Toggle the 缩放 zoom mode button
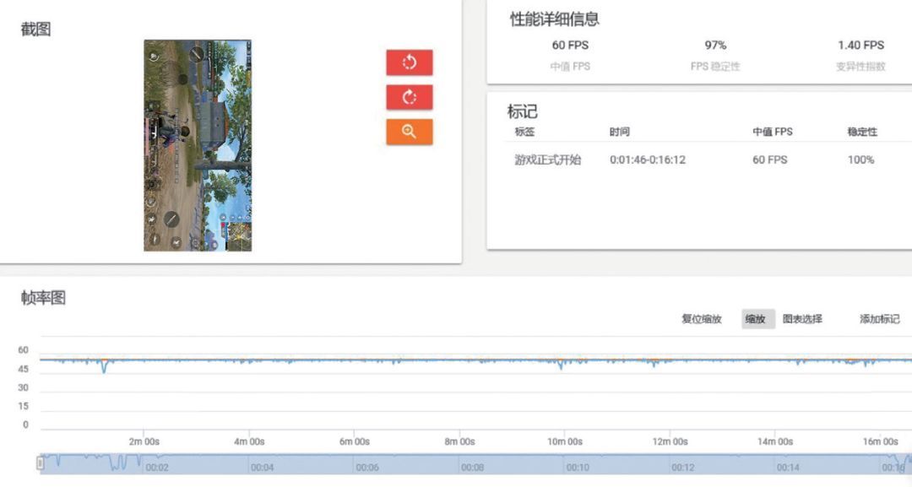This screenshot has height=487, width=912. 757,318
